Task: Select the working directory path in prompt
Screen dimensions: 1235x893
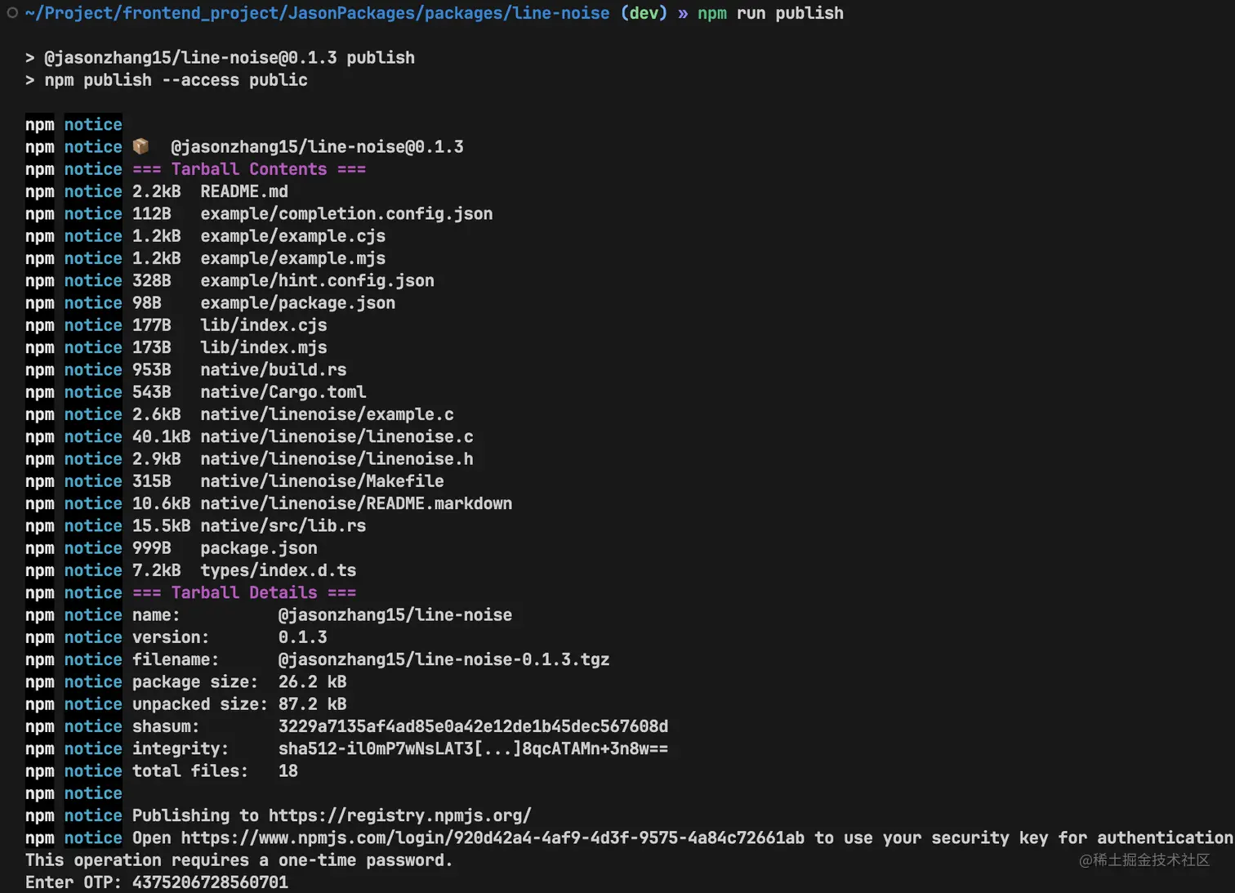Action: click(317, 13)
